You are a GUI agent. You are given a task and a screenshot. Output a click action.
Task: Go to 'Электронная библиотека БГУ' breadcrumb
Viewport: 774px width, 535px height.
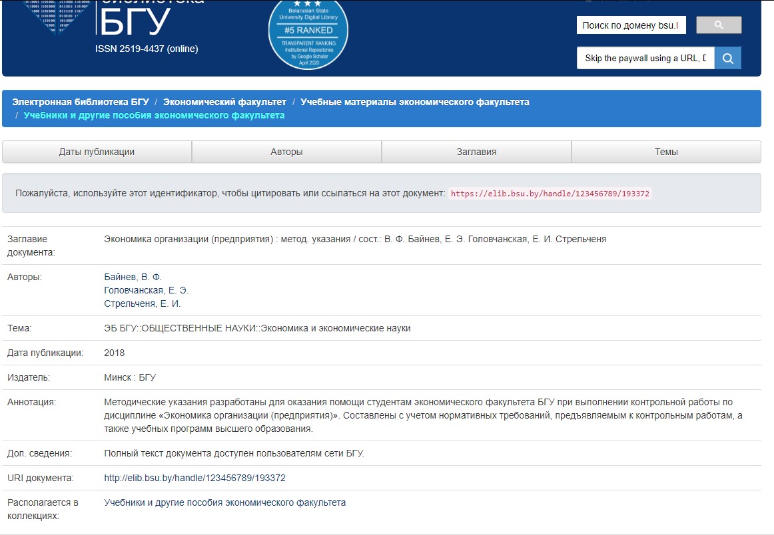[81, 102]
